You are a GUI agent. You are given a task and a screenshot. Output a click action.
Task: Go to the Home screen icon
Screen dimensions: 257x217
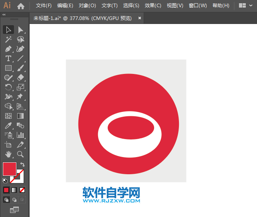pos(21,6)
